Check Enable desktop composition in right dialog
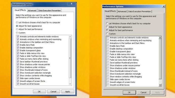This screenshot has height=98, width=175. (108, 49)
